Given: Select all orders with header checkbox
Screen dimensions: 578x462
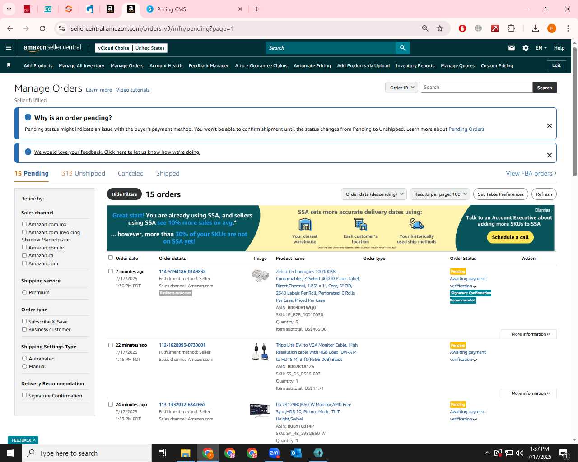Looking at the screenshot, I should point(111,258).
